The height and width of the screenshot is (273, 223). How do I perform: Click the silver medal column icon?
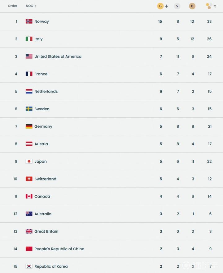(177, 6)
